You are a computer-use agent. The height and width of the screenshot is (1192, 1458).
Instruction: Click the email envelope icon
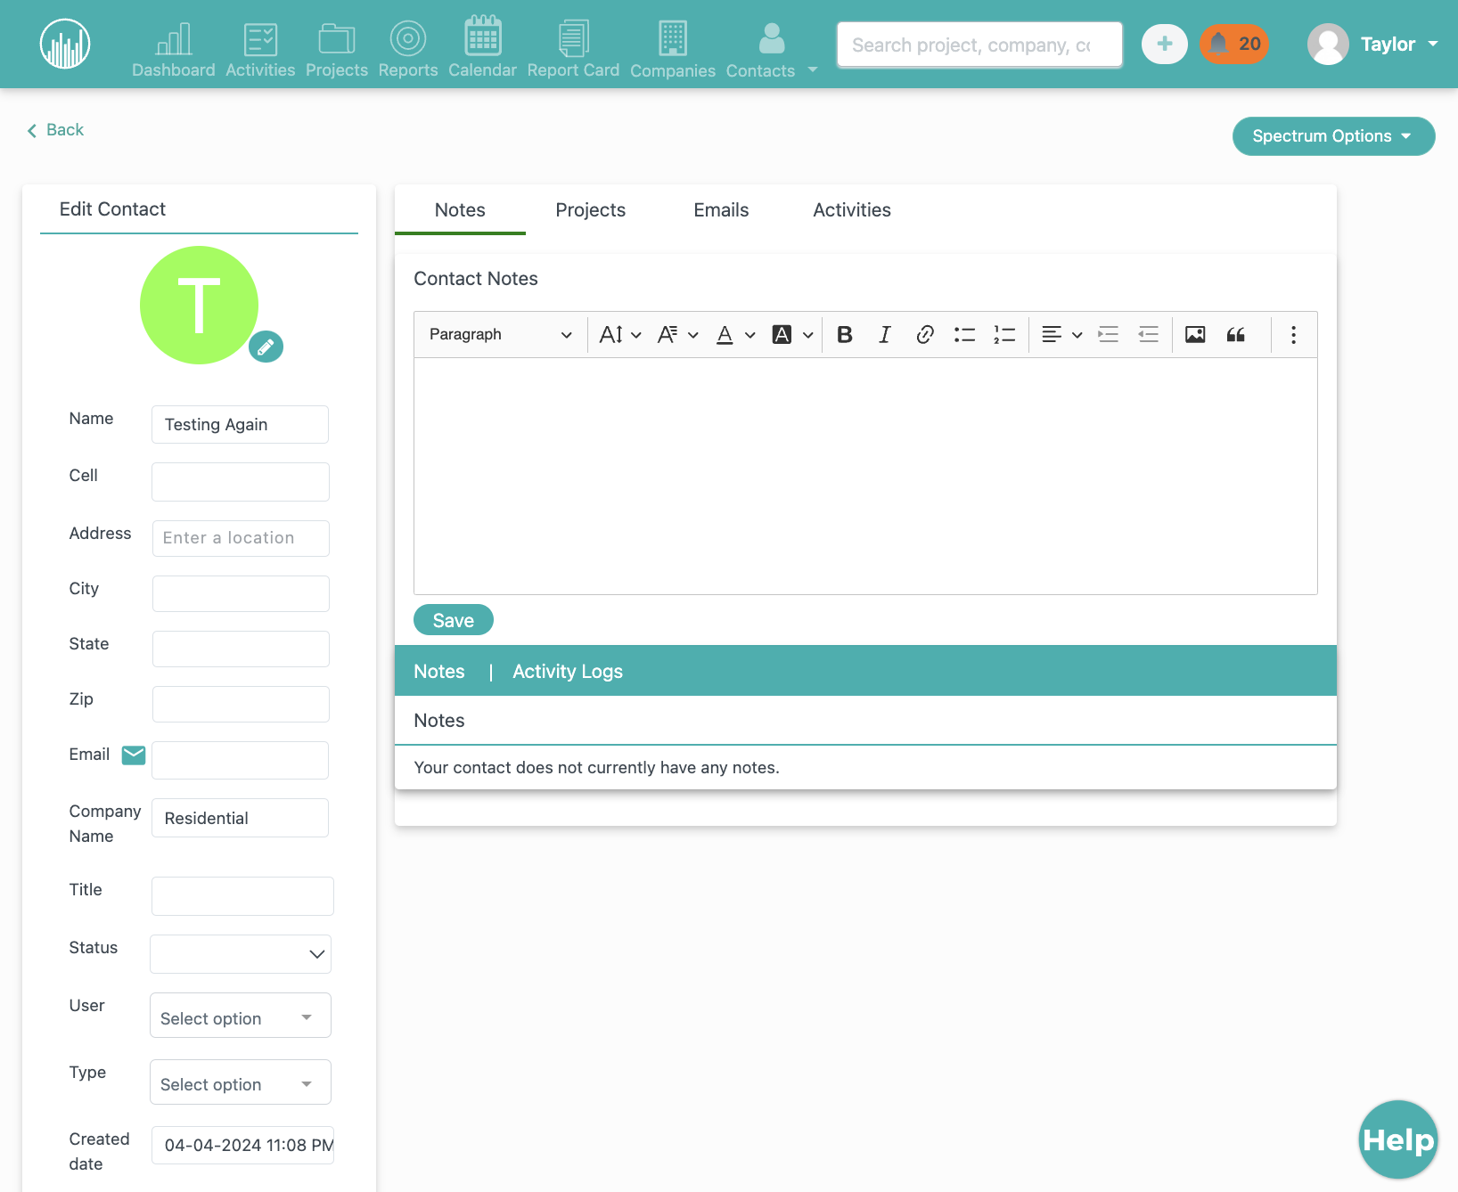[134, 755]
